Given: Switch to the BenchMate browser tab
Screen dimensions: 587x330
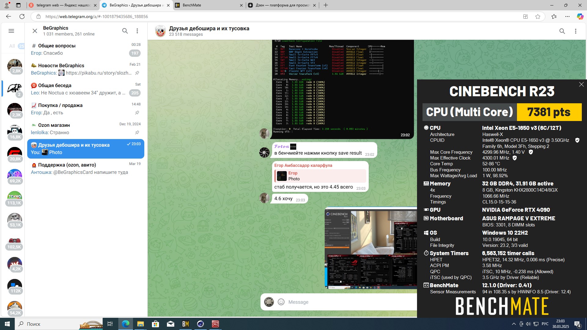Looking at the screenshot, I should (x=209, y=5).
